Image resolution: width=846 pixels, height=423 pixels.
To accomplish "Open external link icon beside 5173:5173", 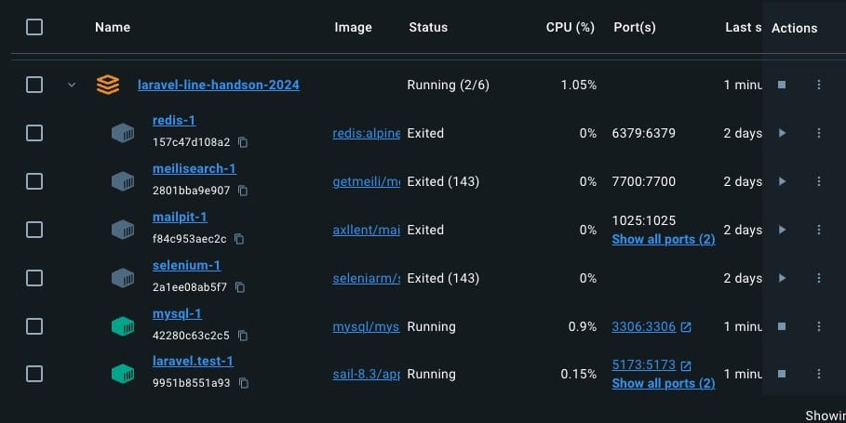I will click(x=686, y=366).
